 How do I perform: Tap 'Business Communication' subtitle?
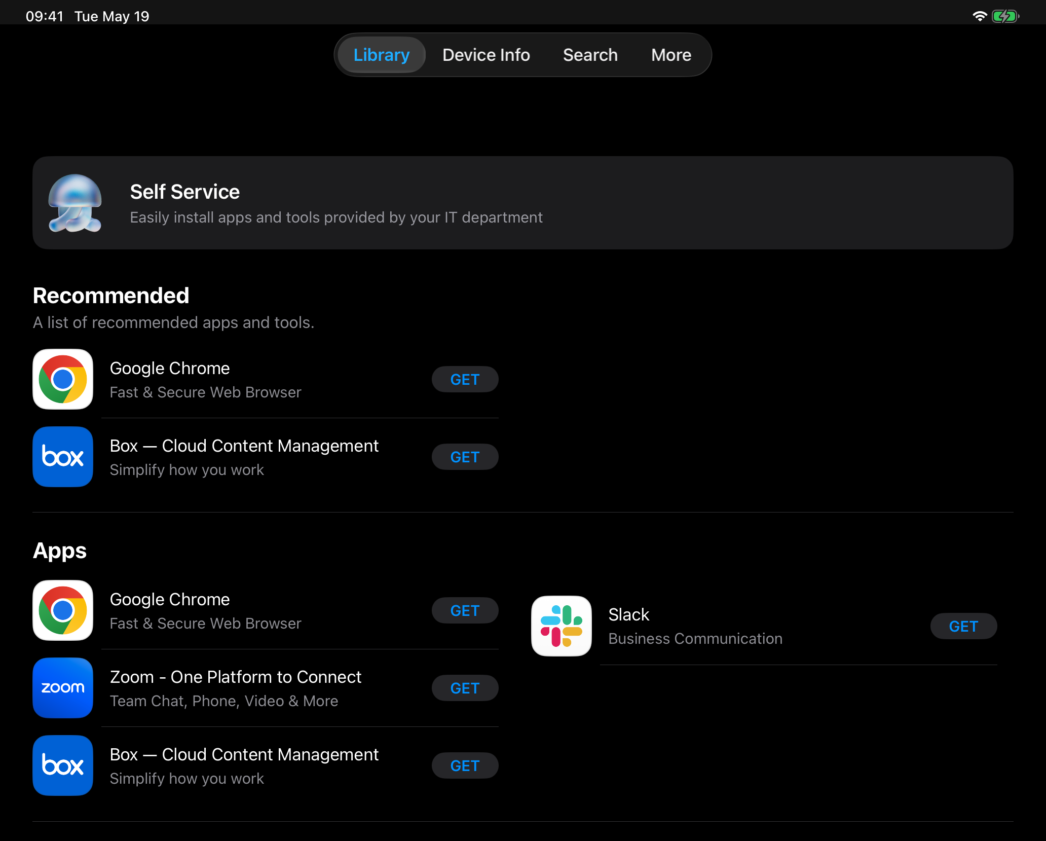(695, 638)
